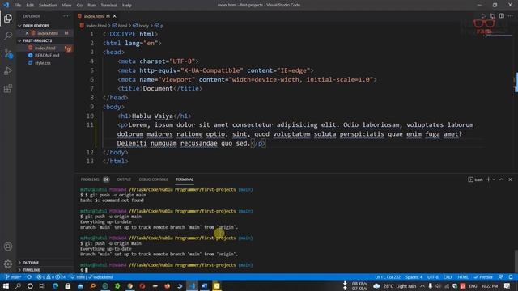Open README.md in the file tree
This screenshot has height=291, width=518.
[47, 56]
